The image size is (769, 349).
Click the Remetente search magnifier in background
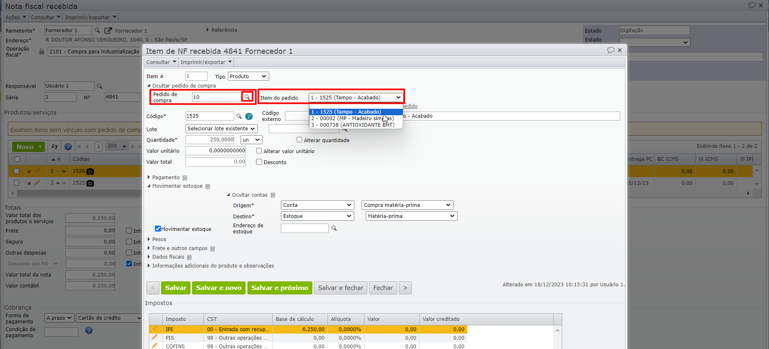pyautogui.click(x=97, y=30)
